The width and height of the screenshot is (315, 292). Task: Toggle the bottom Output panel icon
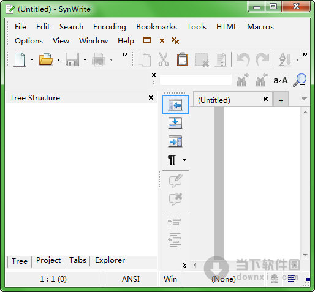coord(175,123)
